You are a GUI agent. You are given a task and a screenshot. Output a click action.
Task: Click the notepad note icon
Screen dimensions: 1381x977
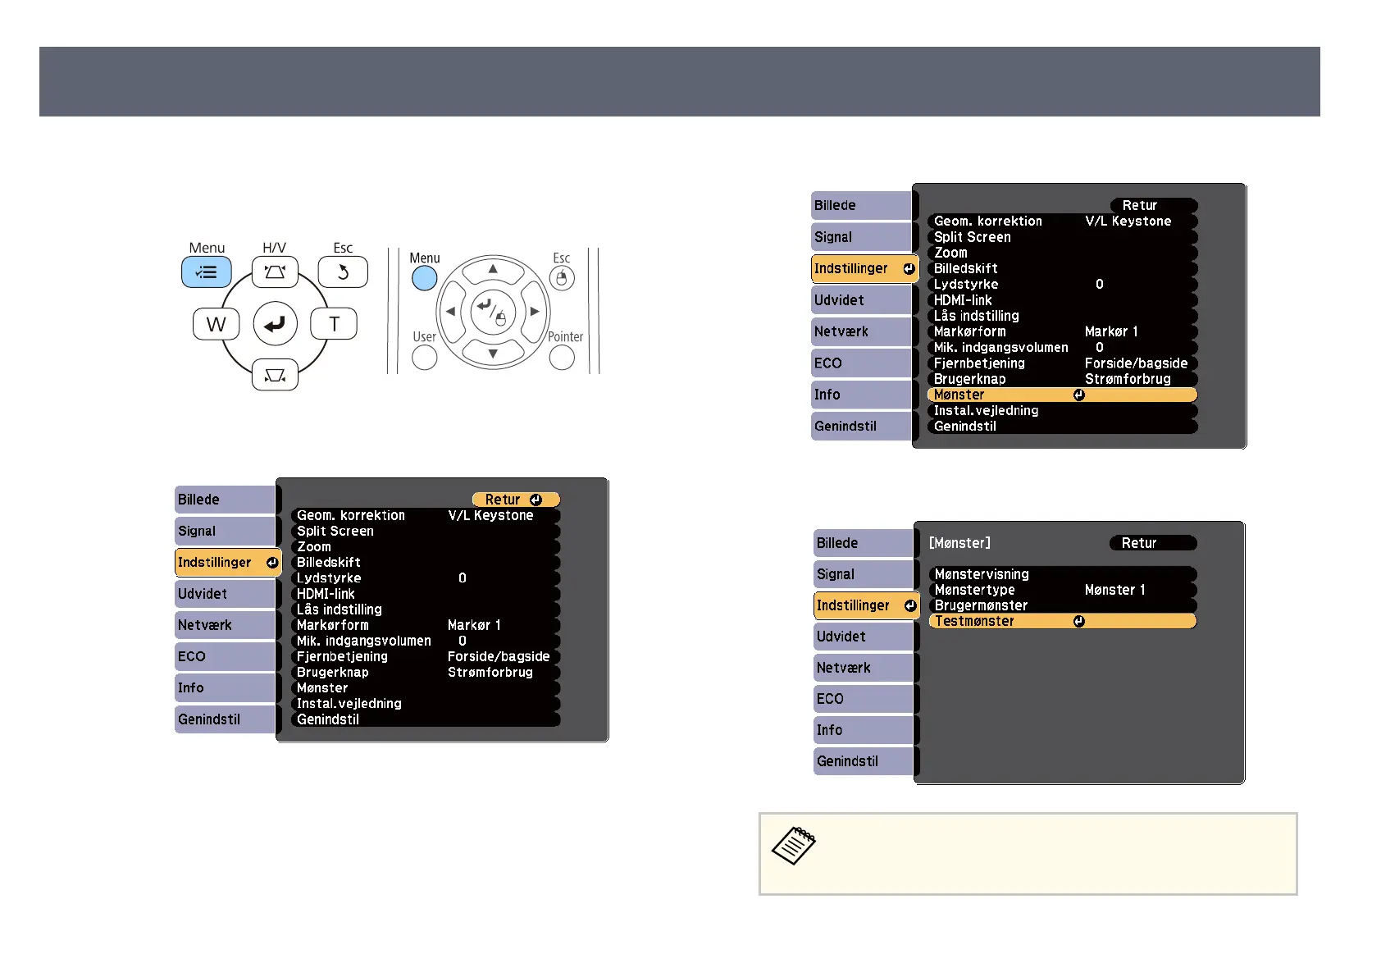(793, 846)
